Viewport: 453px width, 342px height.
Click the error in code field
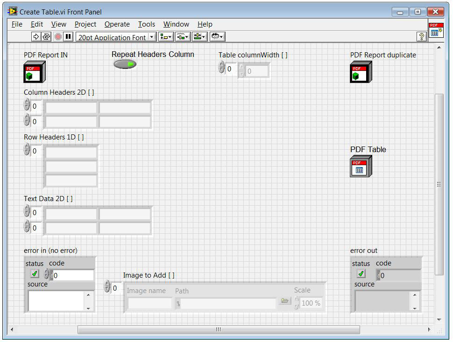72,276
